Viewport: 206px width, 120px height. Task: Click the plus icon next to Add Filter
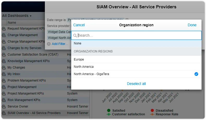49,44
